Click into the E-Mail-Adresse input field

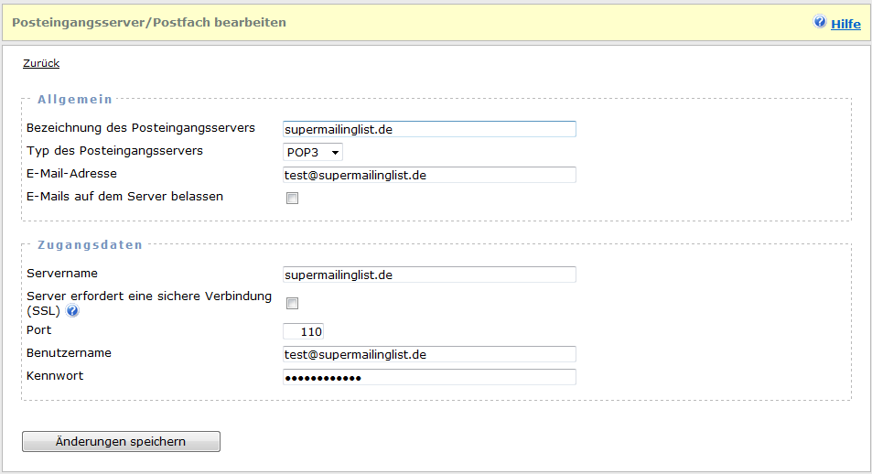(x=429, y=175)
